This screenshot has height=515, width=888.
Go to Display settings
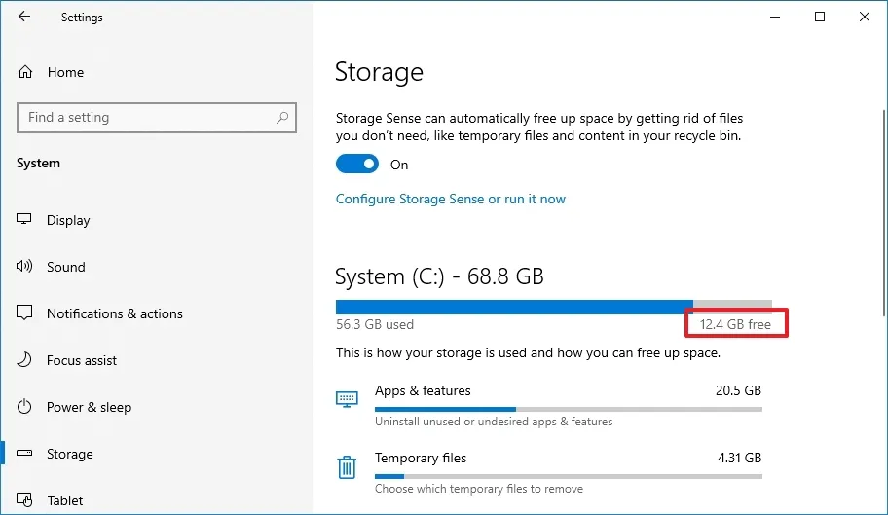(68, 220)
